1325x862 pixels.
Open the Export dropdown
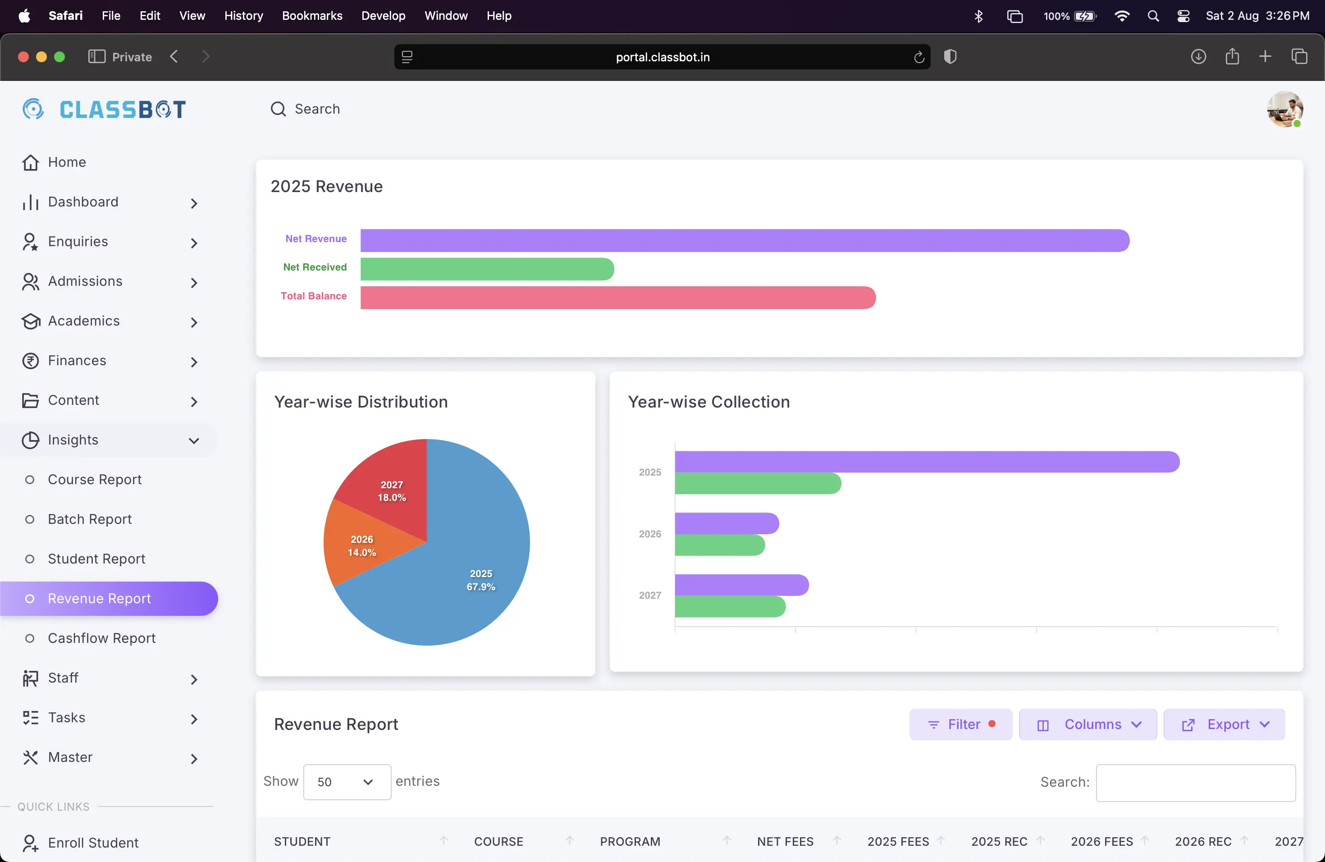(x=1224, y=724)
